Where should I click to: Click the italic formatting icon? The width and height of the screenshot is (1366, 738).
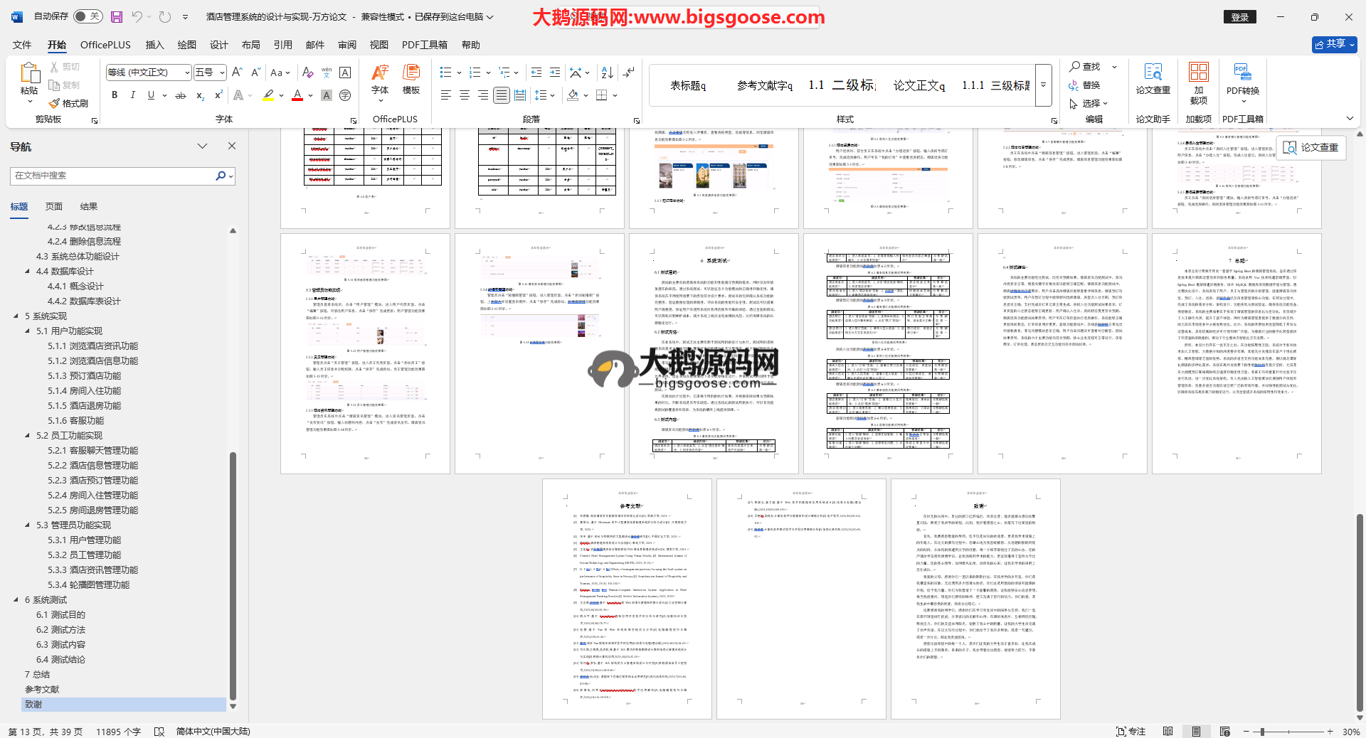(x=132, y=95)
